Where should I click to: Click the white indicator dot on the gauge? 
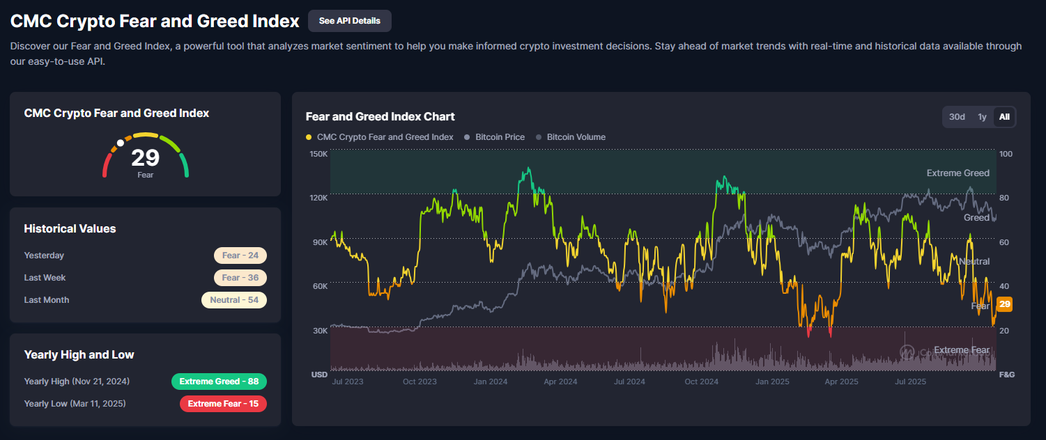[121, 142]
